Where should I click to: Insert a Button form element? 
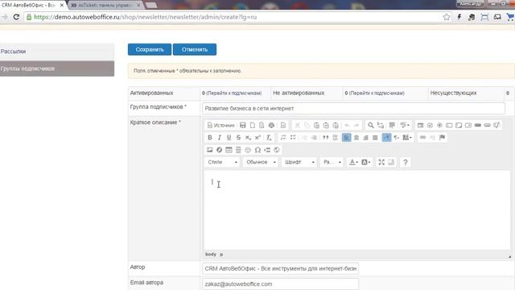click(x=478, y=126)
